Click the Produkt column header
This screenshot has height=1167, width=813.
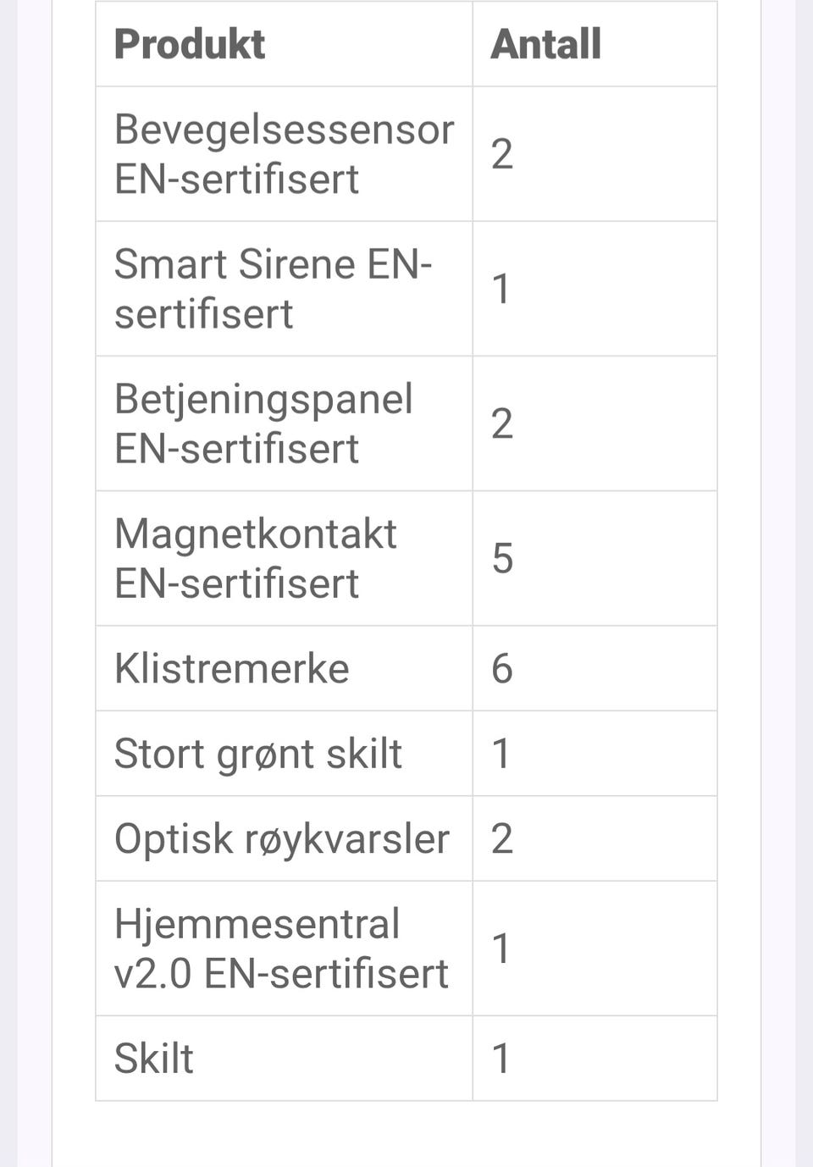click(190, 44)
